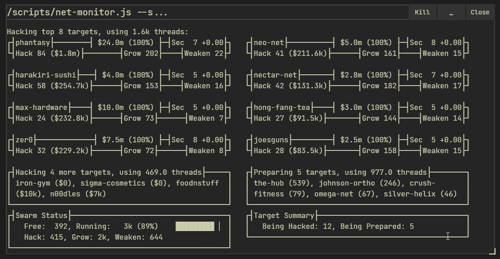Viewport: 500px width, 259px height.
Task: Select the zer0 target name
Action: 24,140
